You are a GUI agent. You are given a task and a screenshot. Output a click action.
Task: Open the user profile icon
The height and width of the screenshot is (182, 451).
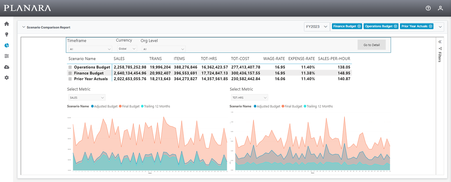440,8
